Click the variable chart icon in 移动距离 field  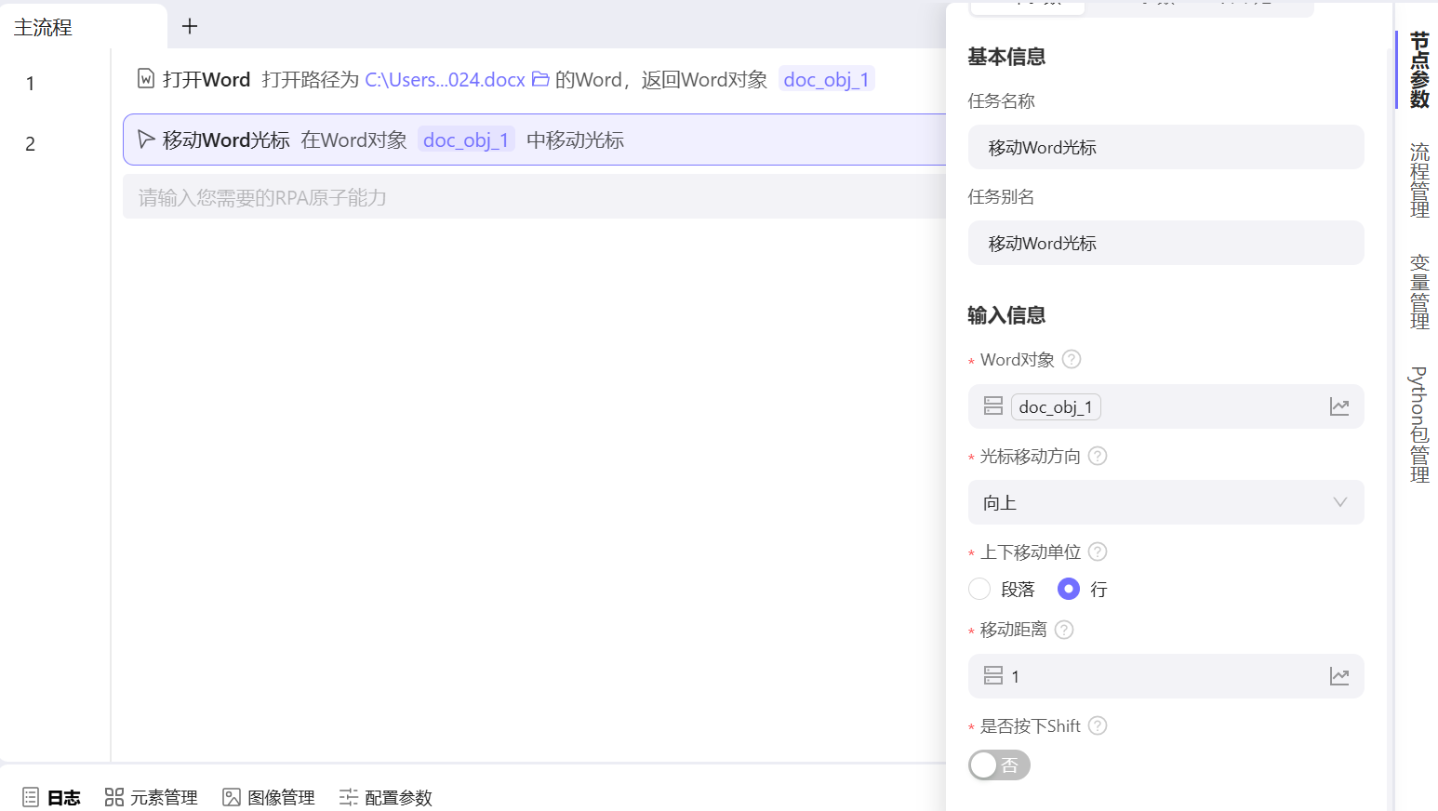coord(1339,676)
